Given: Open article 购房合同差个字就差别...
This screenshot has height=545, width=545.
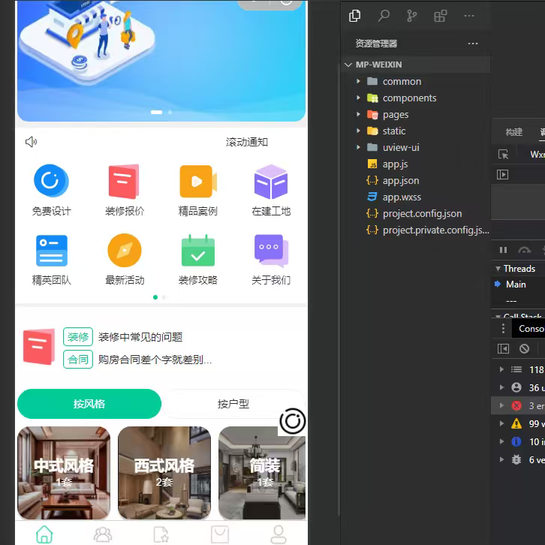Looking at the screenshot, I should pyautogui.click(x=155, y=360).
